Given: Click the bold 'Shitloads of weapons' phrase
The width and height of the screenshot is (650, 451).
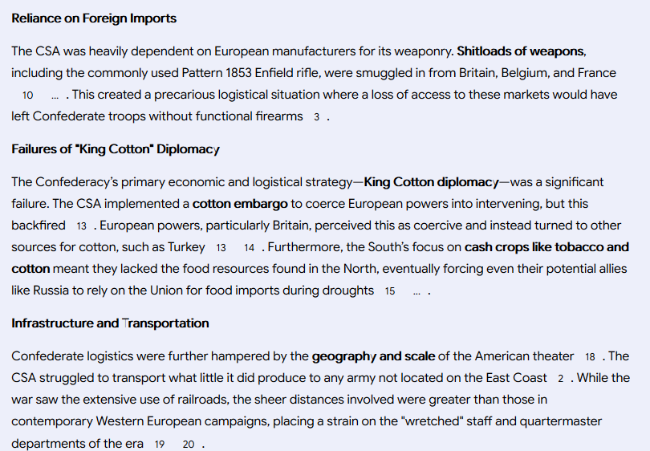Looking at the screenshot, I should click(x=521, y=51).
